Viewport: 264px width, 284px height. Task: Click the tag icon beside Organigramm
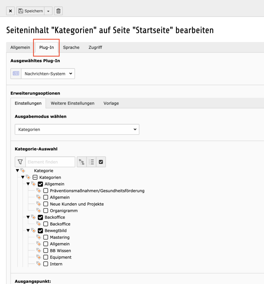39,211
